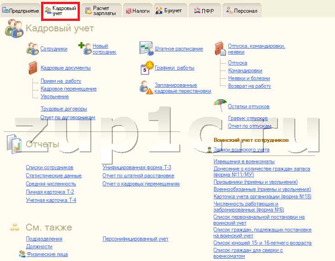Click the Графики работы calendar clock icon
The image size is (335, 261).
tap(147, 68)
